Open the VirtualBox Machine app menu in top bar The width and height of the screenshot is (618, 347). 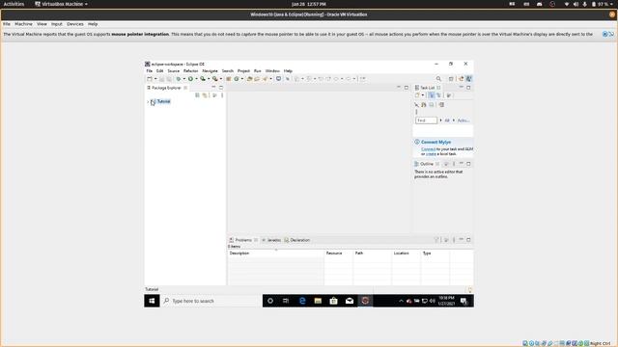[62, 4]
